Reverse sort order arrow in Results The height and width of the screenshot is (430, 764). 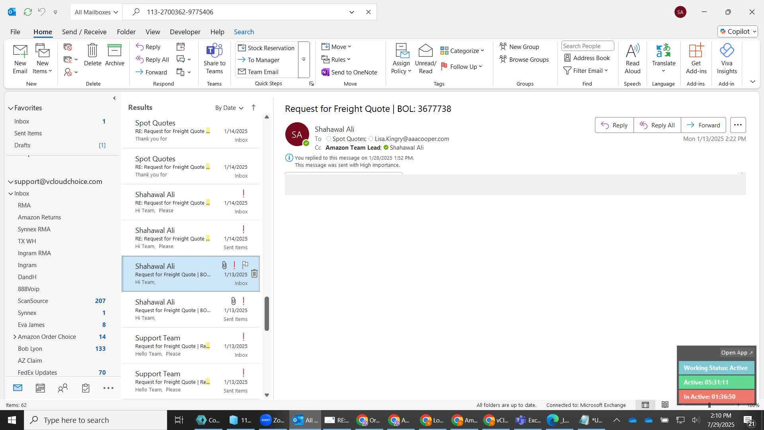253,107
